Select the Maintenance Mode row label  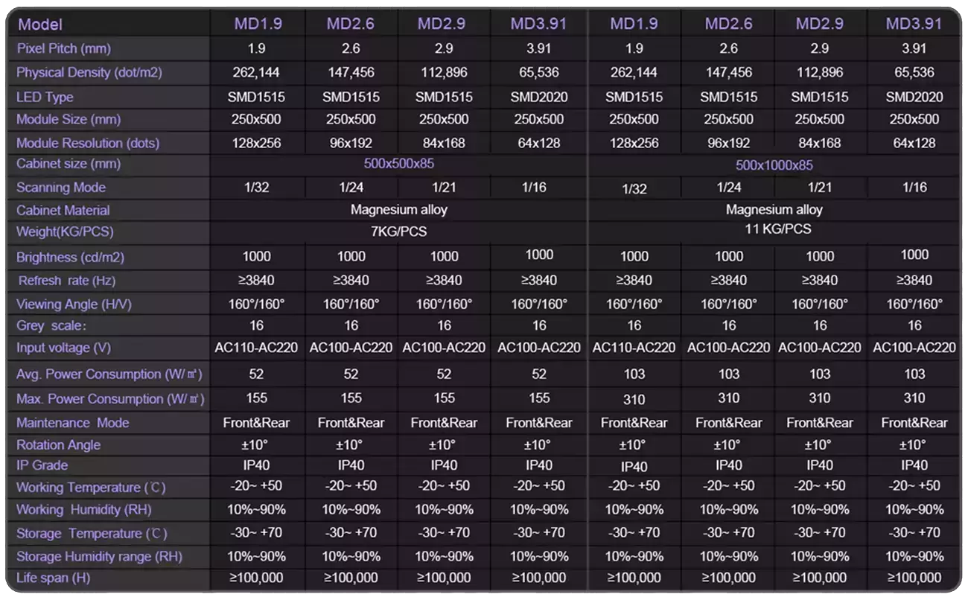coord(72,423)
